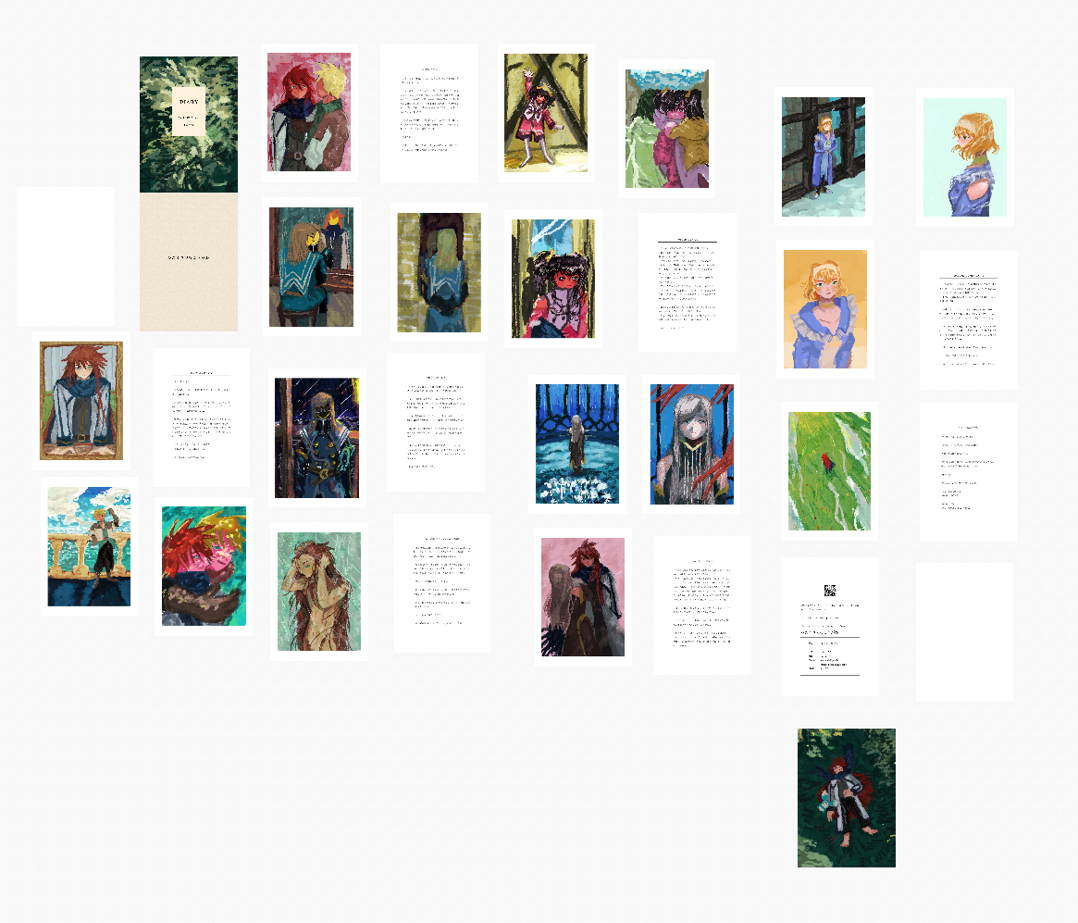Image resolution: width=1078 pixels, height=923 pixels.
Task: Click the green field with tiny red figure
Action: (x=829, y=471)
